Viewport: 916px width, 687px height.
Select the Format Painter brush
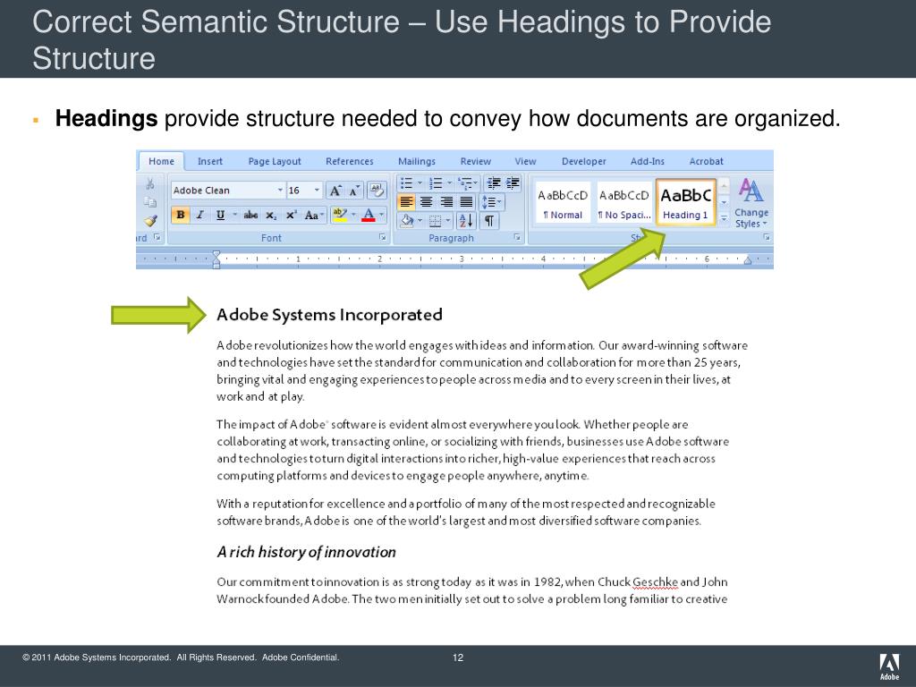pos(150,220)
